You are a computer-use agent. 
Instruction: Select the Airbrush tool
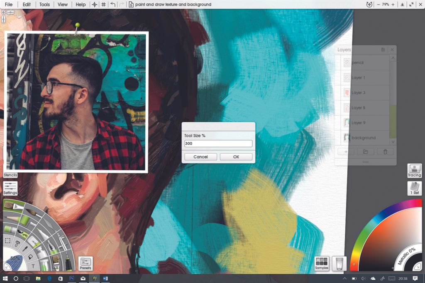tap(62, 242)
